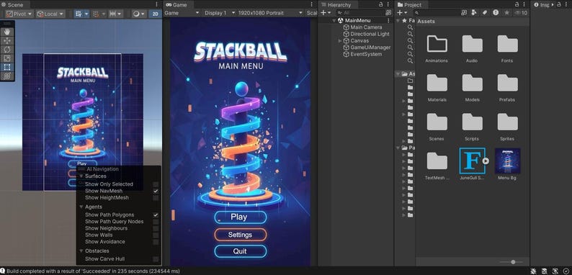Screen dimensions: 572x275
Task: Toggle hidden packages visibility showing 10
Action: (x=521, y=13)
